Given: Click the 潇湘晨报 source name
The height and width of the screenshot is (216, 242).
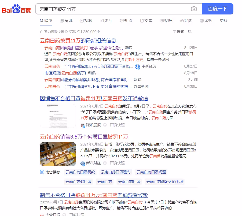Looking at the screenshot, I should click(x=93, y=125).
